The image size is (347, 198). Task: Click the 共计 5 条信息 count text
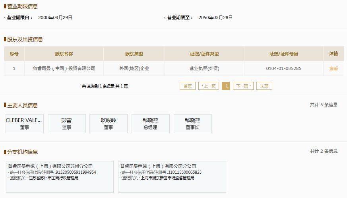(324, 105)
